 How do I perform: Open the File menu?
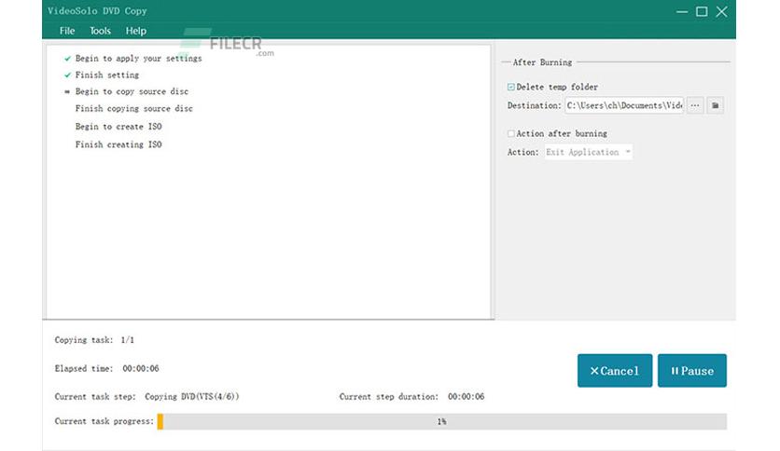67,31
